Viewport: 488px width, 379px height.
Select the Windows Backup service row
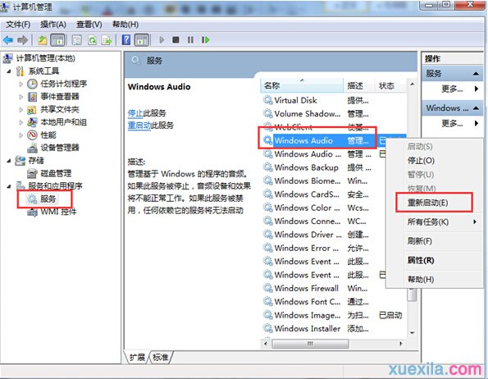pyautogui.click(x=324, y=167)
